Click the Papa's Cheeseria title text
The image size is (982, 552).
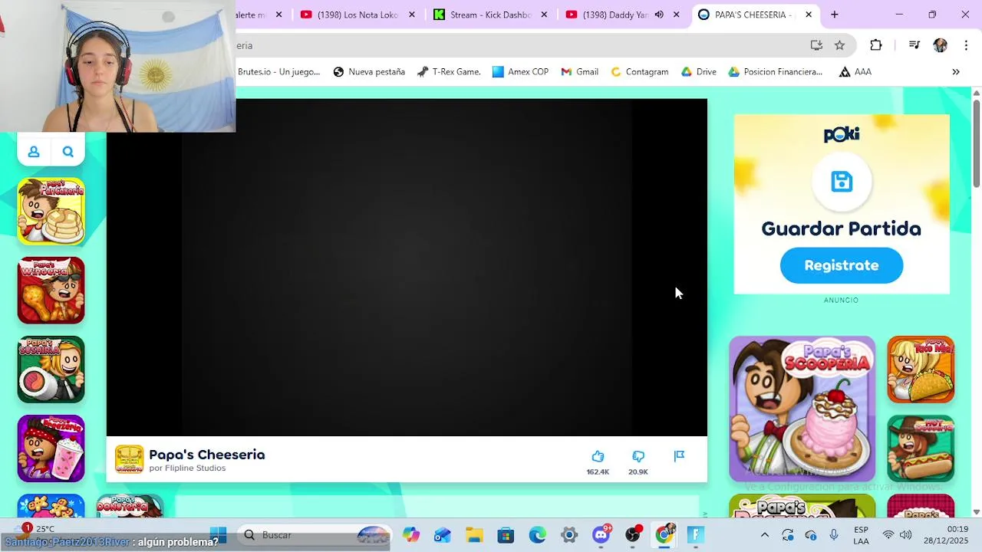pos(207,455)
